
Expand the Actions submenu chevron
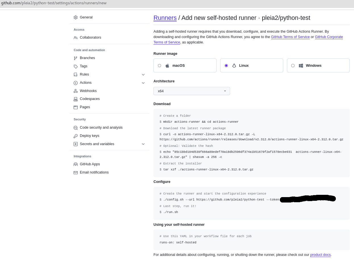point(143,83)
